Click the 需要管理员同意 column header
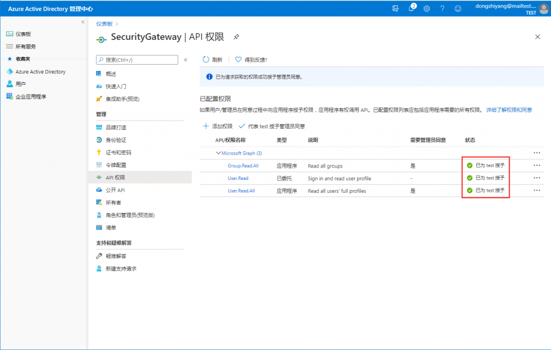The height and width of the screenshot is (350, 551). click(428, 140)
